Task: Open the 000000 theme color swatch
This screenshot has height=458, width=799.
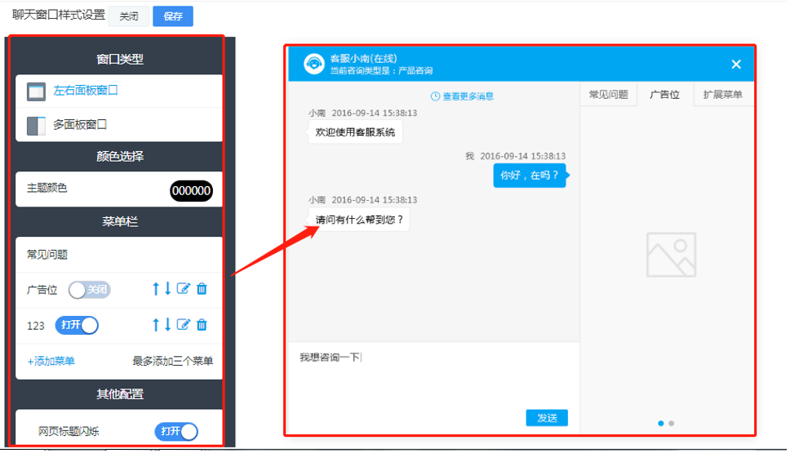Action: click(x=191, y=191)
